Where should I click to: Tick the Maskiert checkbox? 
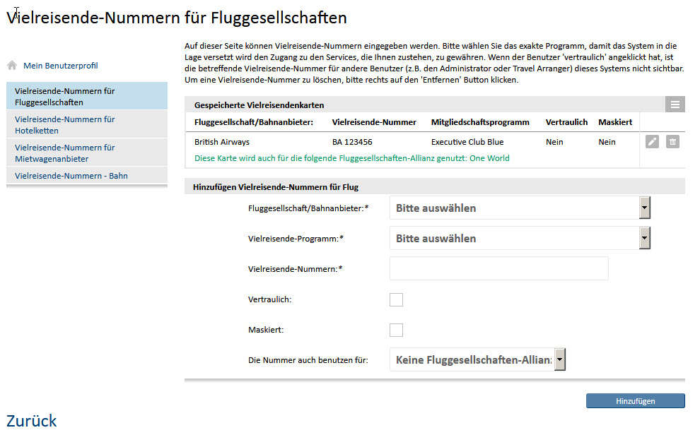coord(397,330)
